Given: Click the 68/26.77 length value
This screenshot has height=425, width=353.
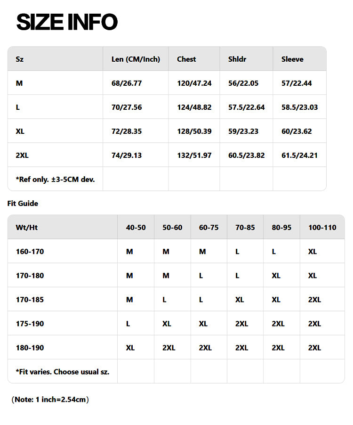Looking at the screenshot, I should point(127,83).
